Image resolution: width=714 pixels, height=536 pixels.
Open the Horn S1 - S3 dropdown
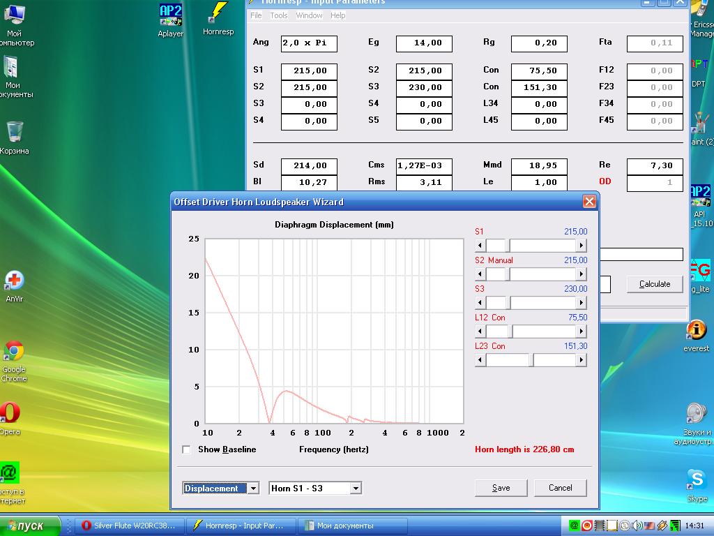[x=356, y=488]
